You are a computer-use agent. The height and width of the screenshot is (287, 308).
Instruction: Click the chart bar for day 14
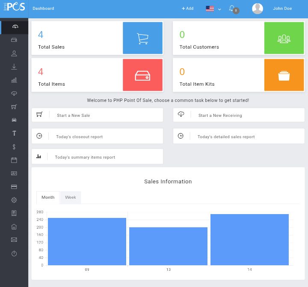[249, 240]
